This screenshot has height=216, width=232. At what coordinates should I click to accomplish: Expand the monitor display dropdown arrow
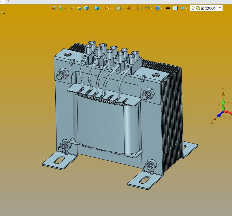pyautogui.click(x=162, y=8)
